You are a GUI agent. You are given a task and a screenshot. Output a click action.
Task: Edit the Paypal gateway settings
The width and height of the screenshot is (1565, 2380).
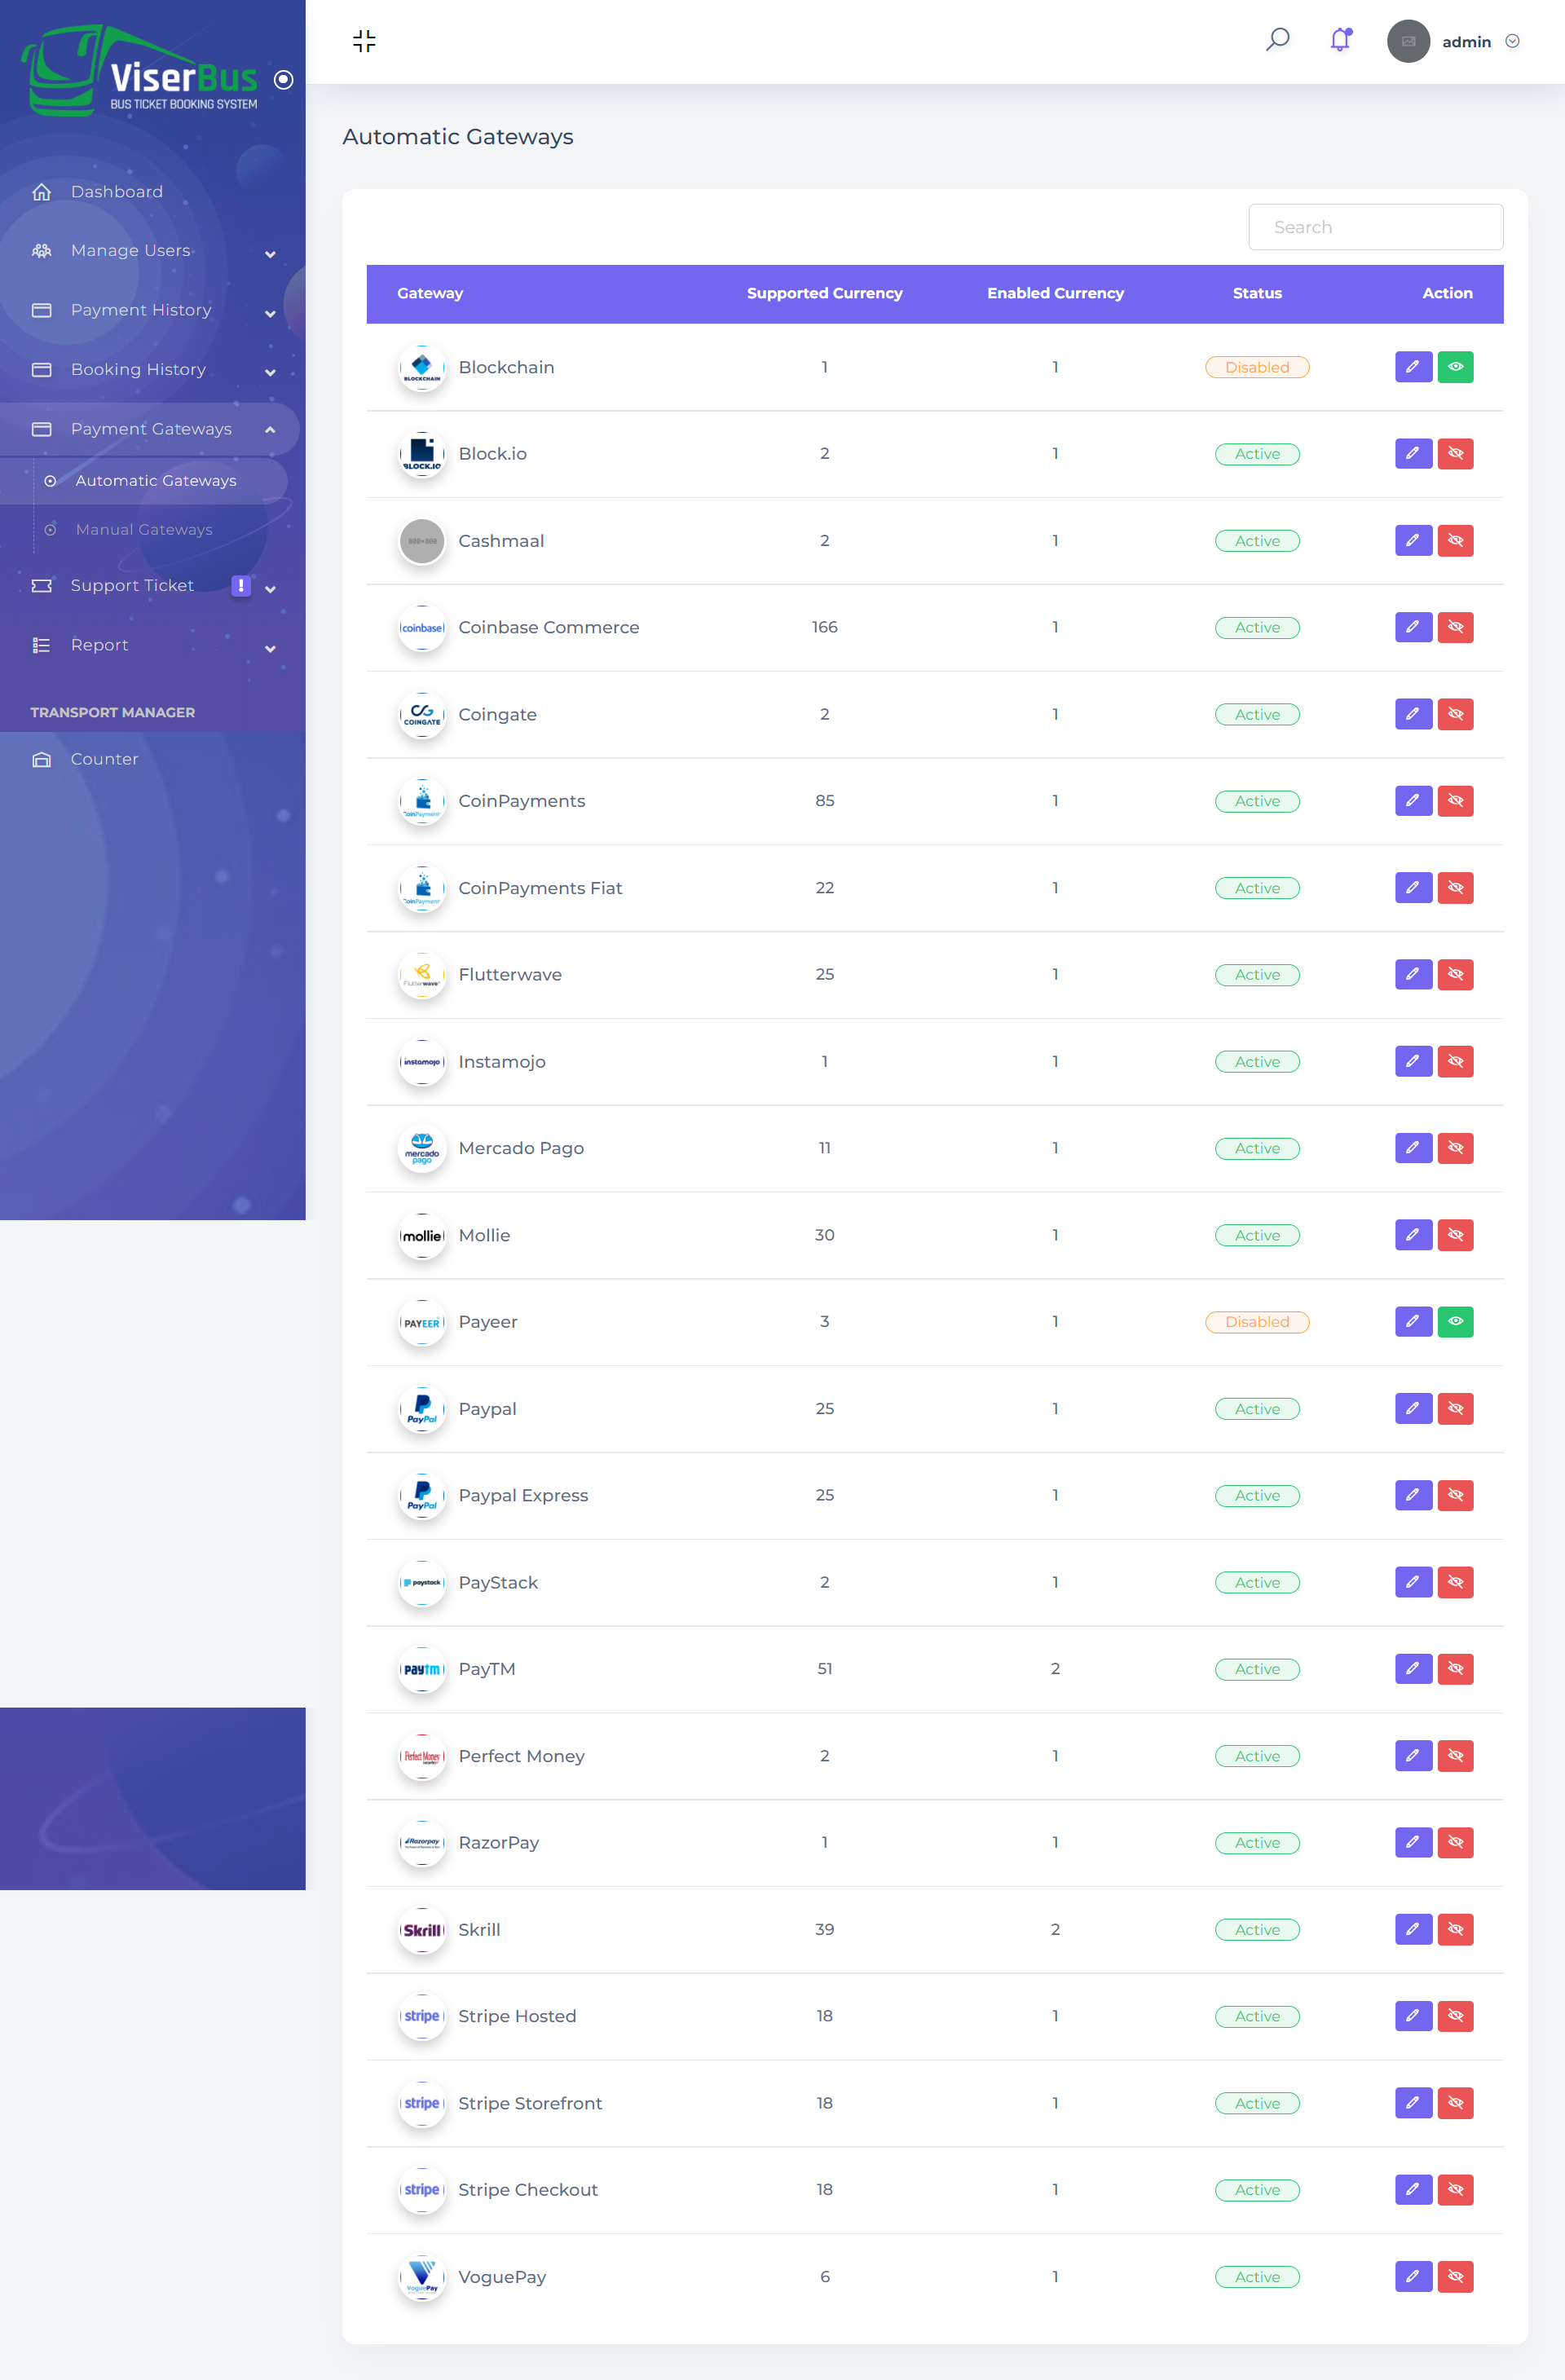[x=1413, y=1408]
